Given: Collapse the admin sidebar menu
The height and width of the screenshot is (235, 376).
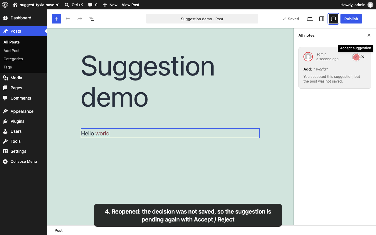Looking at the screenshot, I should pyautogui.click(x=23, y=161).
